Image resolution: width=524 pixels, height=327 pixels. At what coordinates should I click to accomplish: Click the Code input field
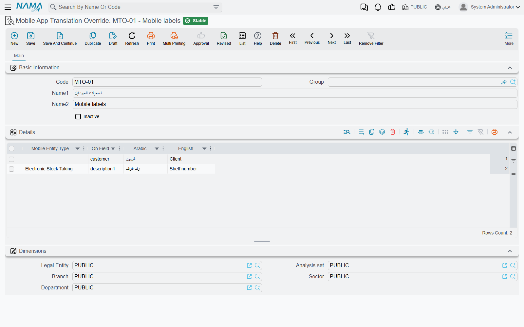167,82
